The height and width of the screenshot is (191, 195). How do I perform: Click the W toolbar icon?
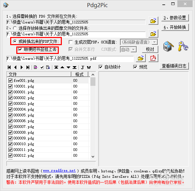point(89,68)
